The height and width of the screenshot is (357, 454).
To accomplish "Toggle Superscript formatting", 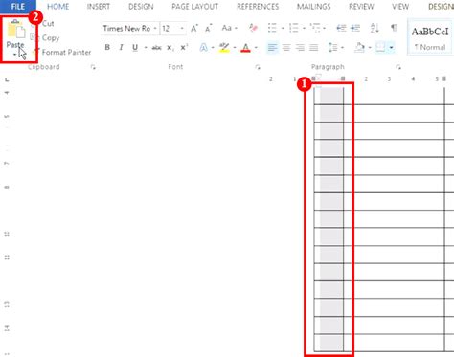I will 184,47.
